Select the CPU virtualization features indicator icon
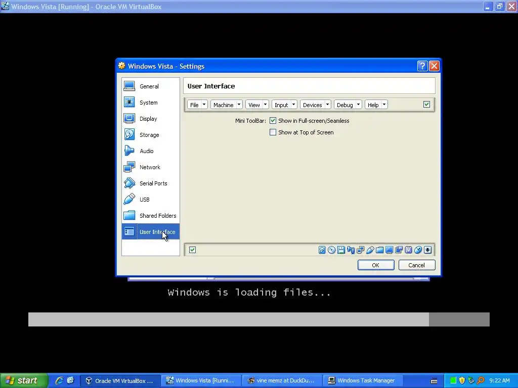 408,250
